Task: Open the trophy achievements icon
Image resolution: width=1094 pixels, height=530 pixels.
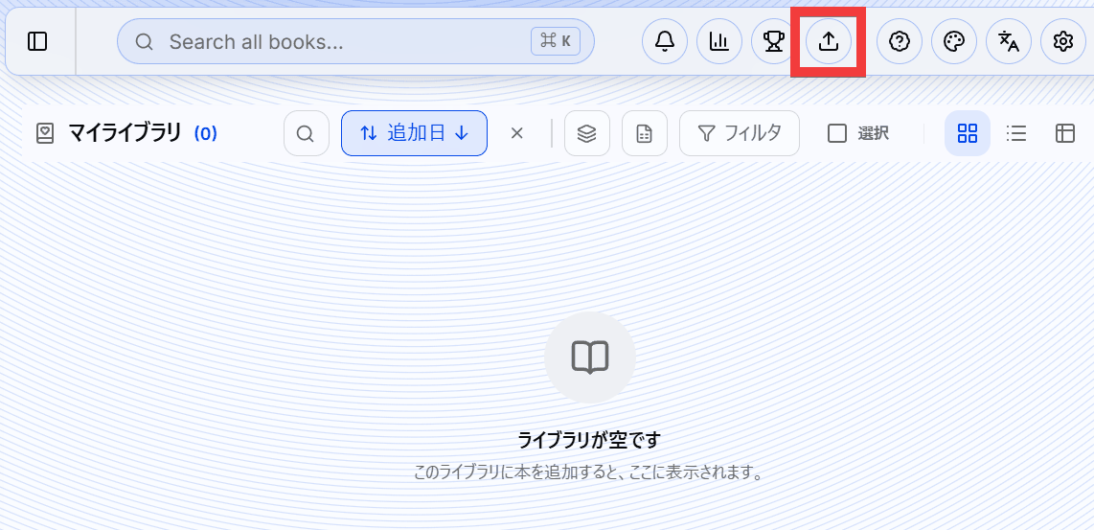Action: click(x=774, y=42)
